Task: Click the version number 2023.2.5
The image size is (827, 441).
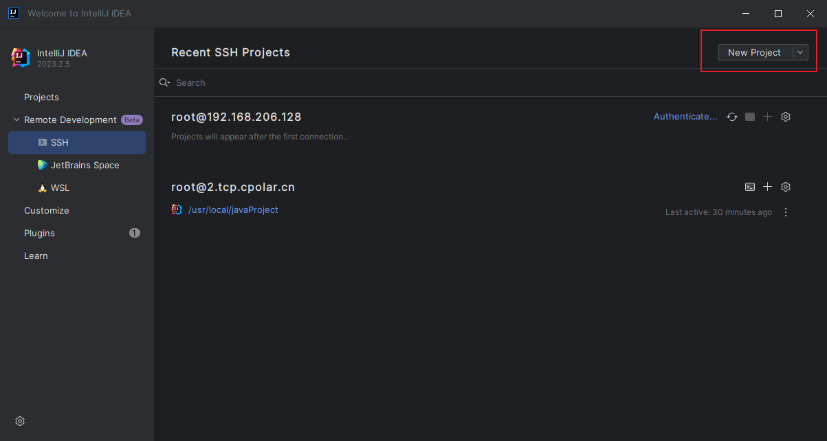Action: point(54,64)
